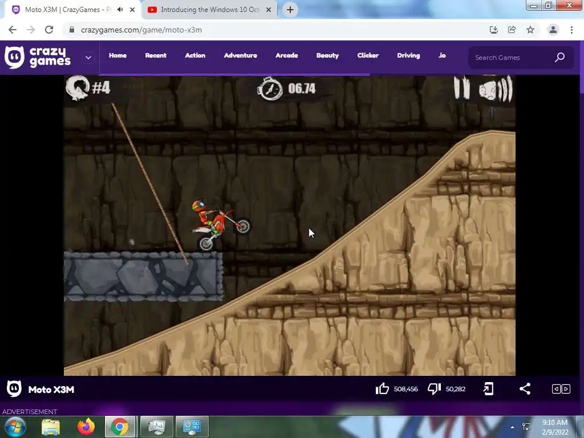The width and height of the screenshot is (584, 438).
Task: Click the Chrome taskbar button
Action: [x=120, y=427]
